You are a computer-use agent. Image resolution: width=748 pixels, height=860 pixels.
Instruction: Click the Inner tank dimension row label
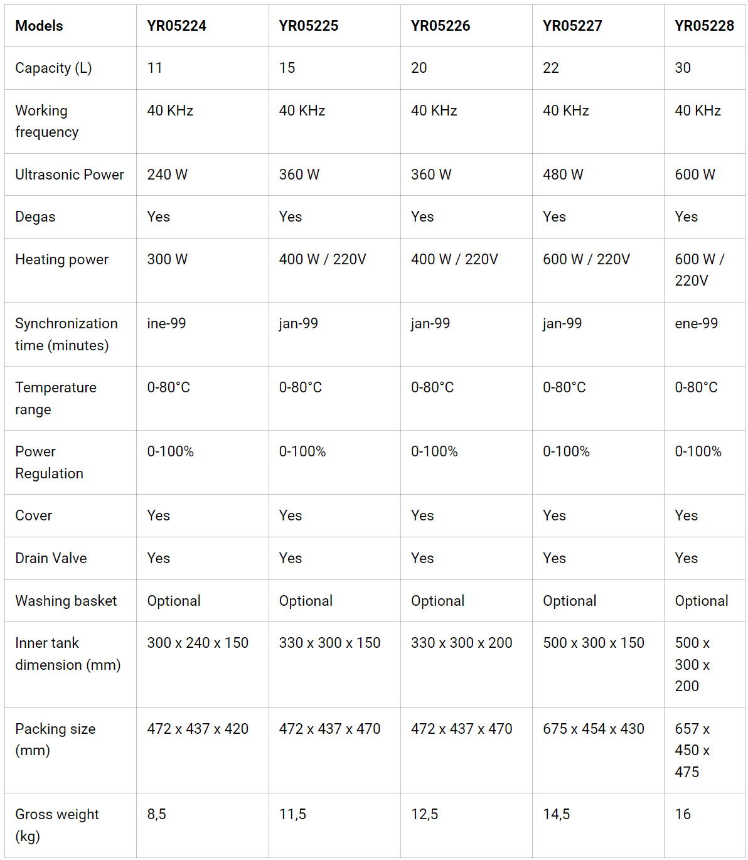click(x=67, y=653)
